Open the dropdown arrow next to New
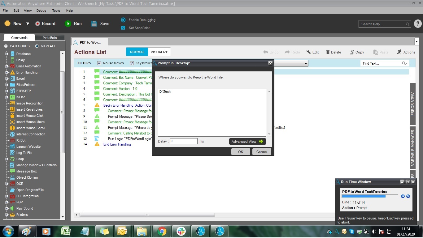Screen dimensions: 423x238 click(x=28, y=24)
